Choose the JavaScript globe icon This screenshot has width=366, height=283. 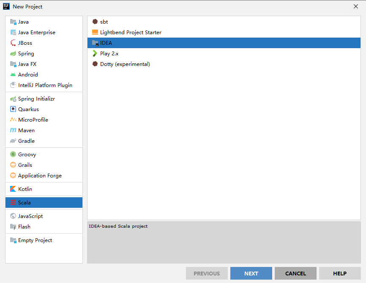(x=13, y=216)
